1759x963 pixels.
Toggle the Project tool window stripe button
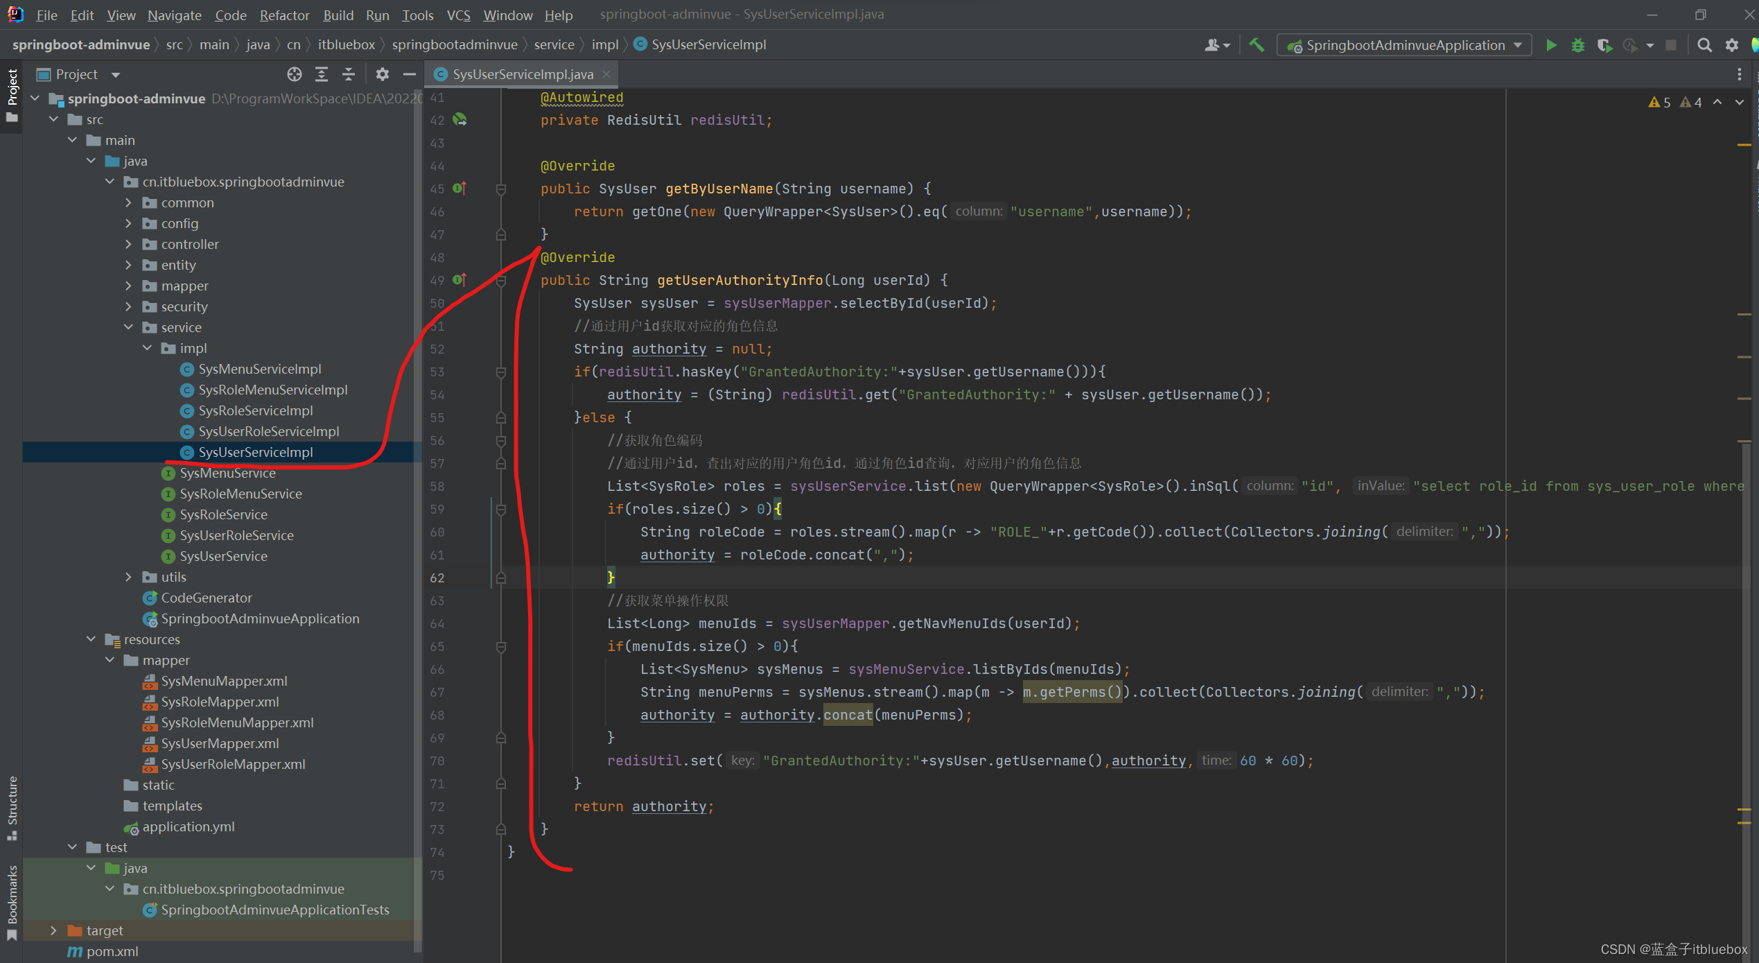[12, 96]
